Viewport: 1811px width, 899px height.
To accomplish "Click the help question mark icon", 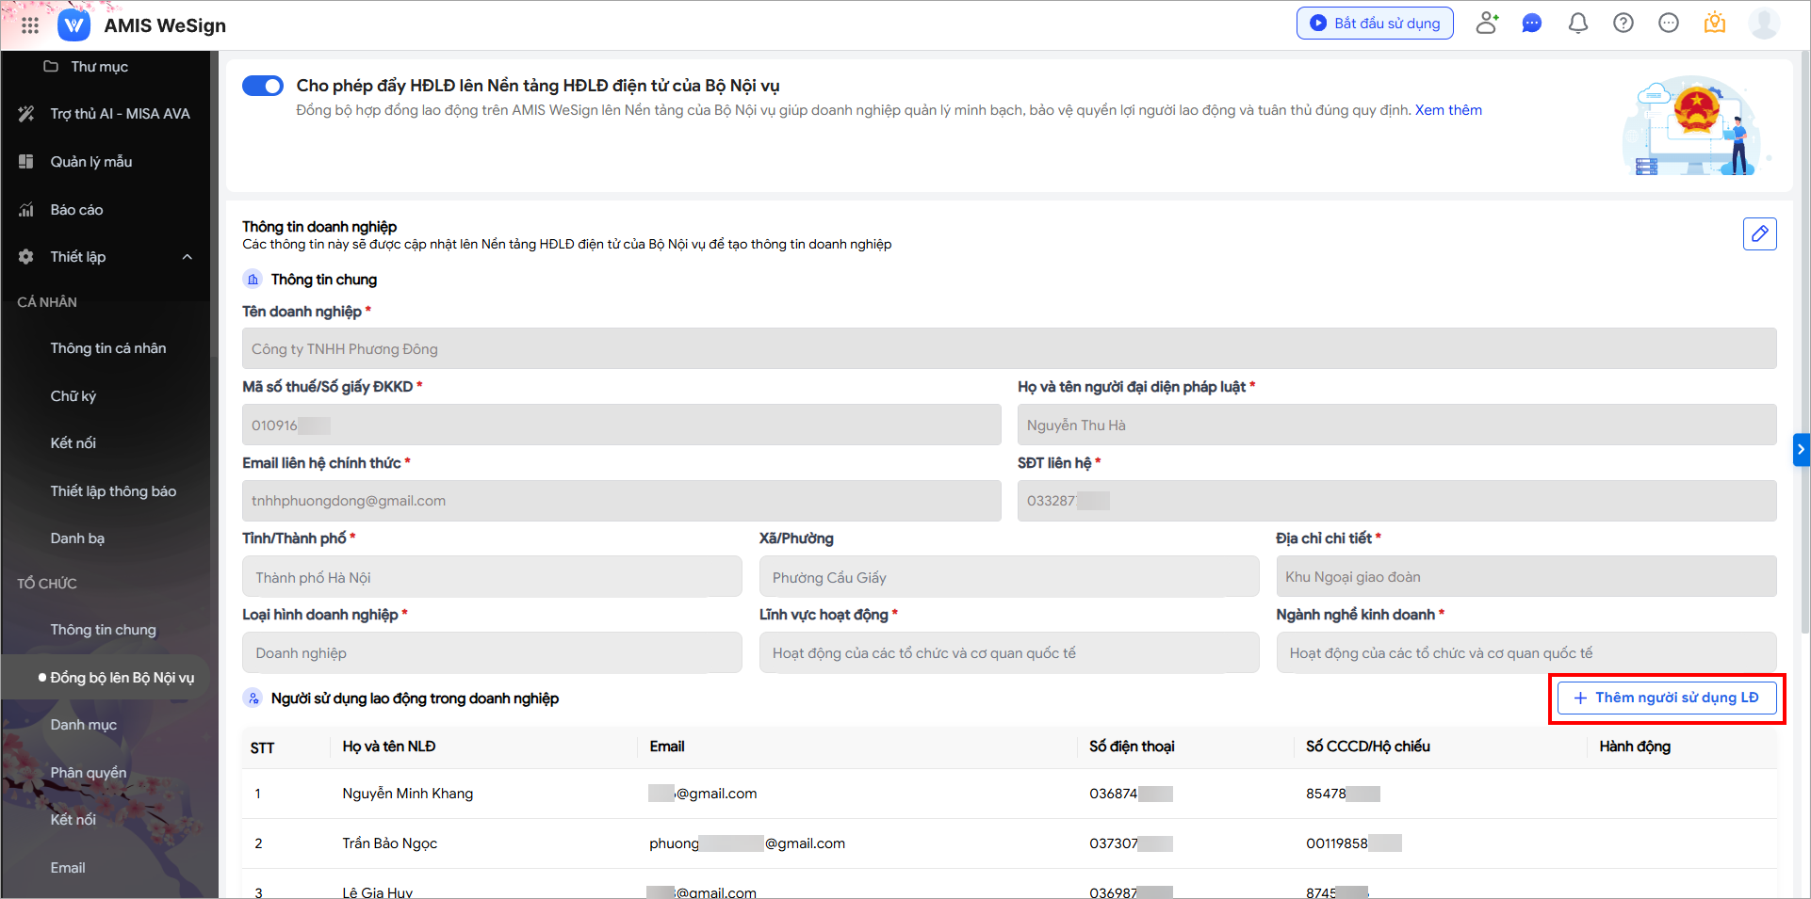I will tap(1623, 24).
